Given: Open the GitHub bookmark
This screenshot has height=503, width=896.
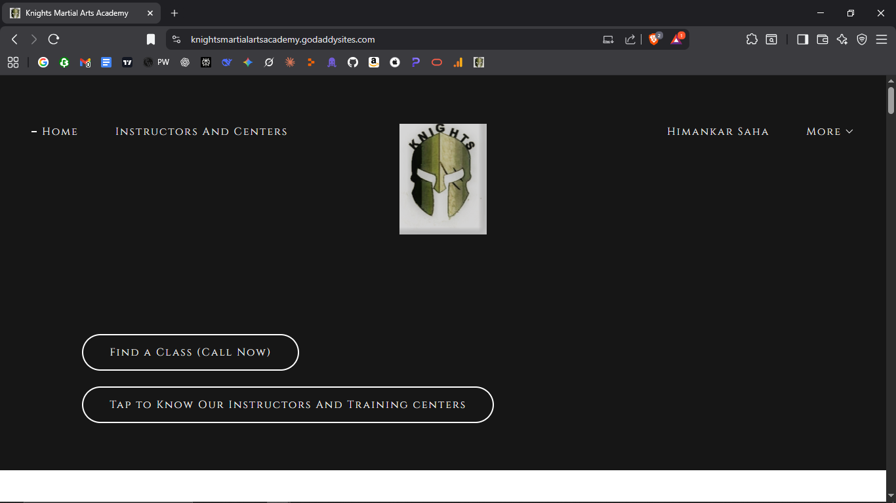Looking at the screenshot, I should tap(352, 62).
